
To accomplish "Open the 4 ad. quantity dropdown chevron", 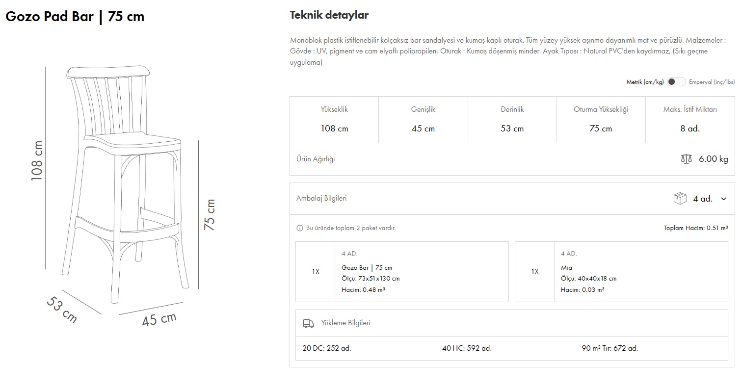I will 723,199.
